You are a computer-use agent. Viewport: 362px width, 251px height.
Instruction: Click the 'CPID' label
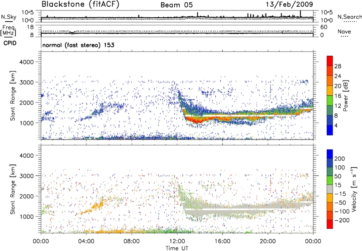point(10,43)
